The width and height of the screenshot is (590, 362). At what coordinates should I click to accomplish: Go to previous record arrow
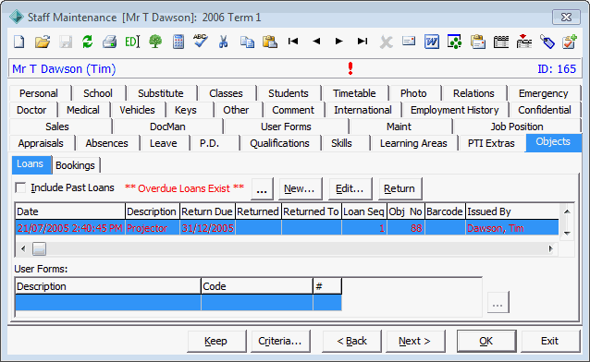(316, 41)
